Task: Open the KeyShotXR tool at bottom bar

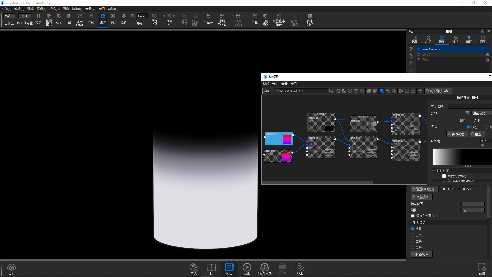Action: point(265,269)
